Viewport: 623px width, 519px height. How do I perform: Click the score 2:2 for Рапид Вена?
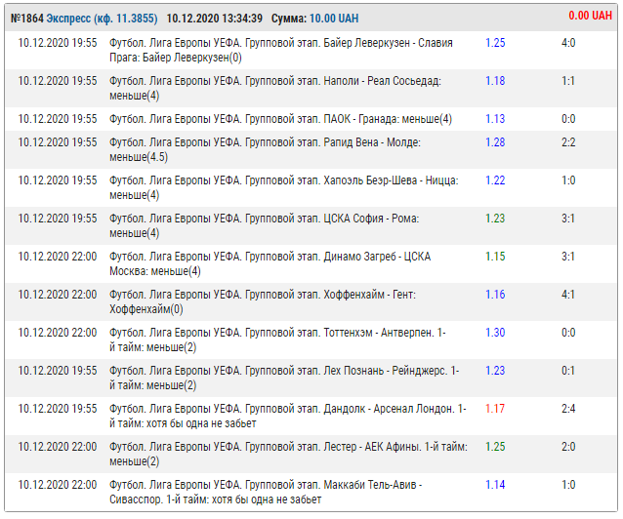click(568, 142)
